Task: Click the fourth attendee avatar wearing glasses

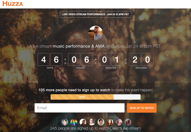Action: click(x=92, y=122)
